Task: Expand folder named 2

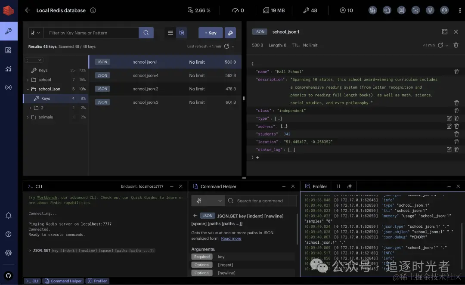Action: pos(30,108)
